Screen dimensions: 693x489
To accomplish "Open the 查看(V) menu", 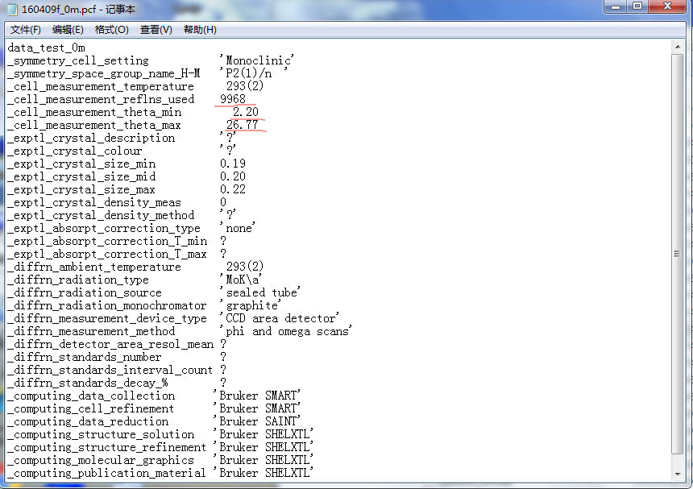I will pyautogui.click(x=156, y=30).
